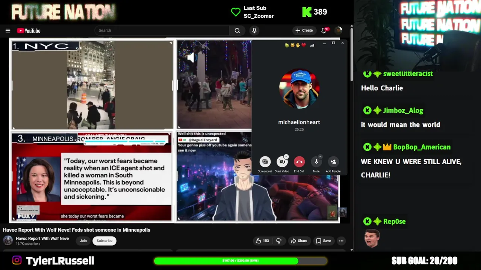Open more actions three-dot menu
Screen dimensions: 481x270
(x=341, y=241)
